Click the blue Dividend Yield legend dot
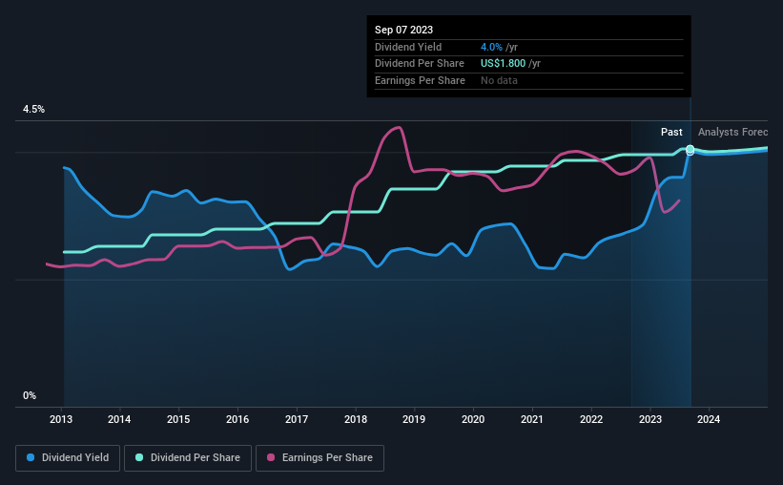Screen dimensions: 783x485 [31, 457]
